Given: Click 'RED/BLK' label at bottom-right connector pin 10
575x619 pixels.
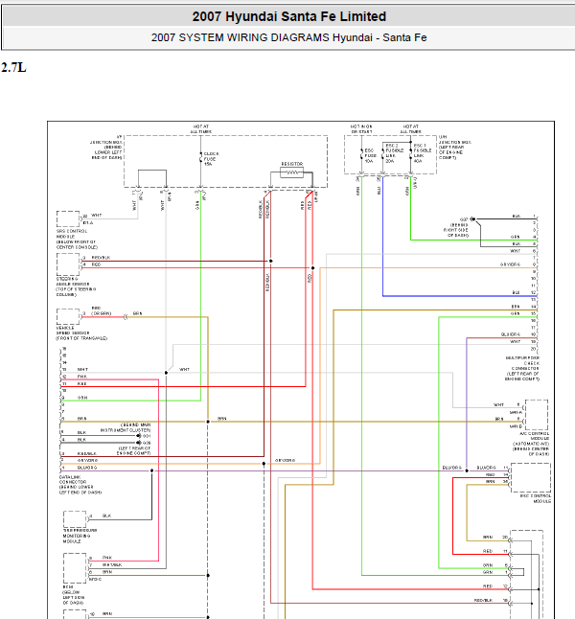Looking at the screenshot, I should pyautogui.click(x=483, y=600).
